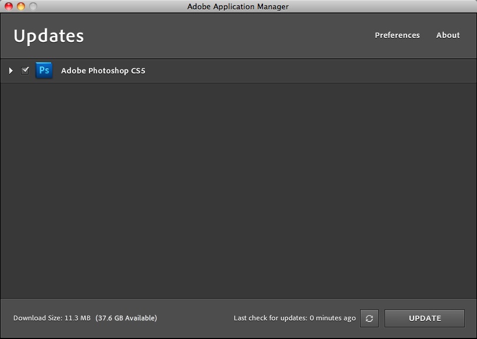Click the Adobe Application Manager title bar text

click(237, 6)
